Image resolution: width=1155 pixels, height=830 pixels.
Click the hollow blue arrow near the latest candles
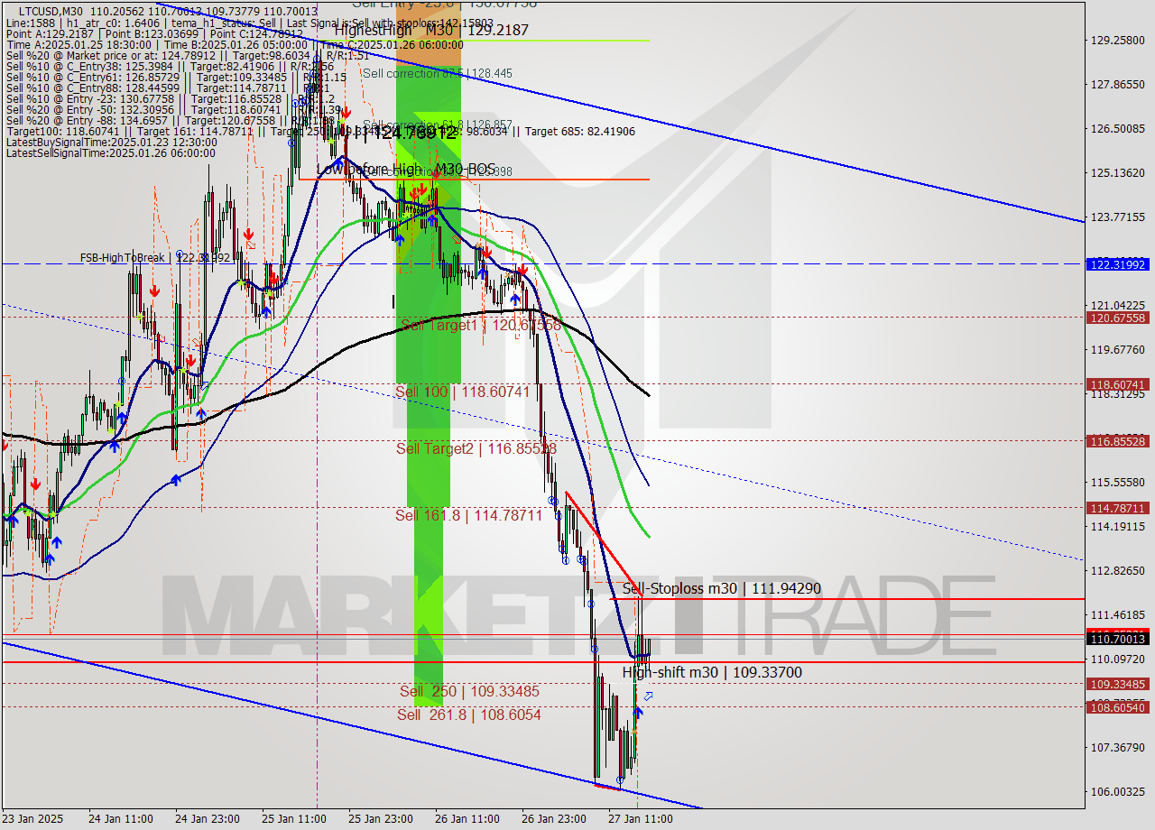click(648, 696)
